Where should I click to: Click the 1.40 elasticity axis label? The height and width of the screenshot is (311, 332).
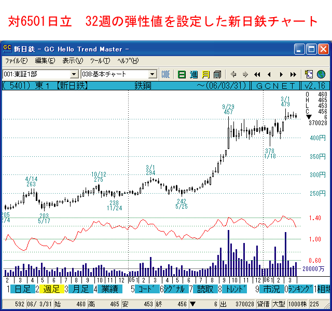(x=315, y=218)
